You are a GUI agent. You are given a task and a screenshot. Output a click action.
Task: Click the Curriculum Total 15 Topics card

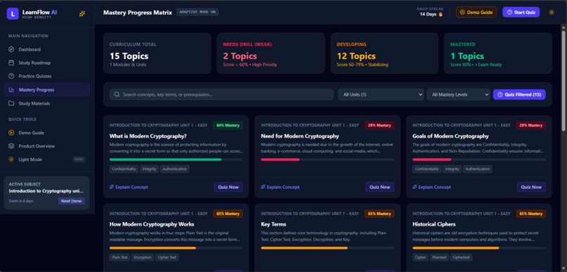[x=158, y=53]
